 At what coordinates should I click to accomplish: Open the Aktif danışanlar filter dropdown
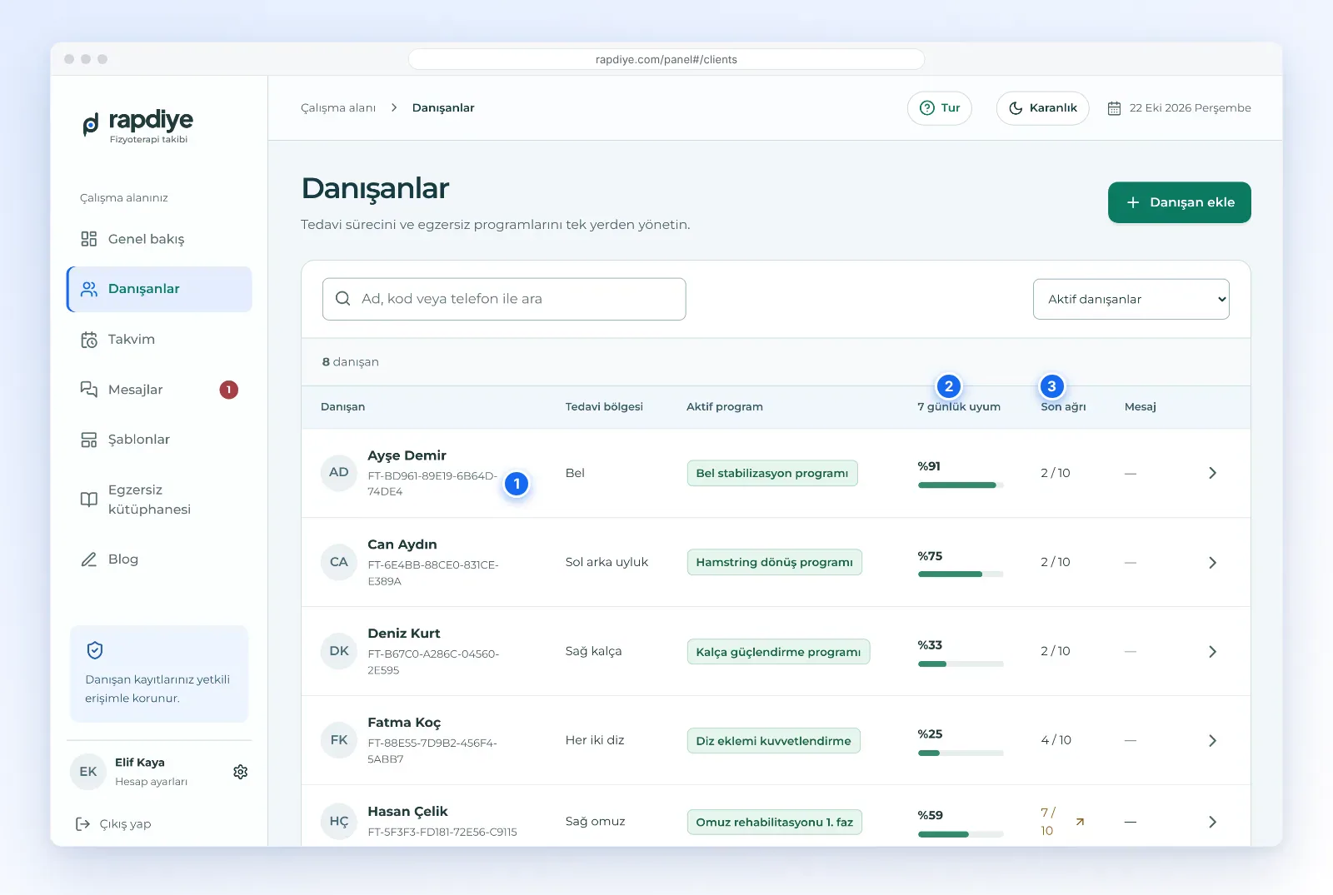coord(1131,299)
